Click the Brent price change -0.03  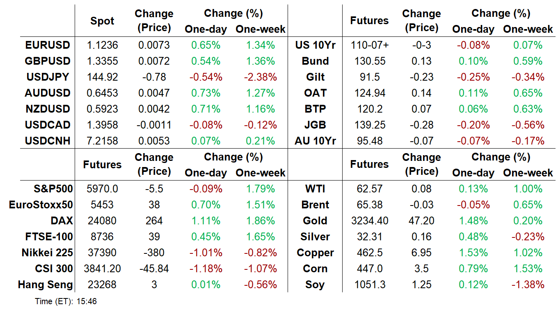click(x=421, y=205)
